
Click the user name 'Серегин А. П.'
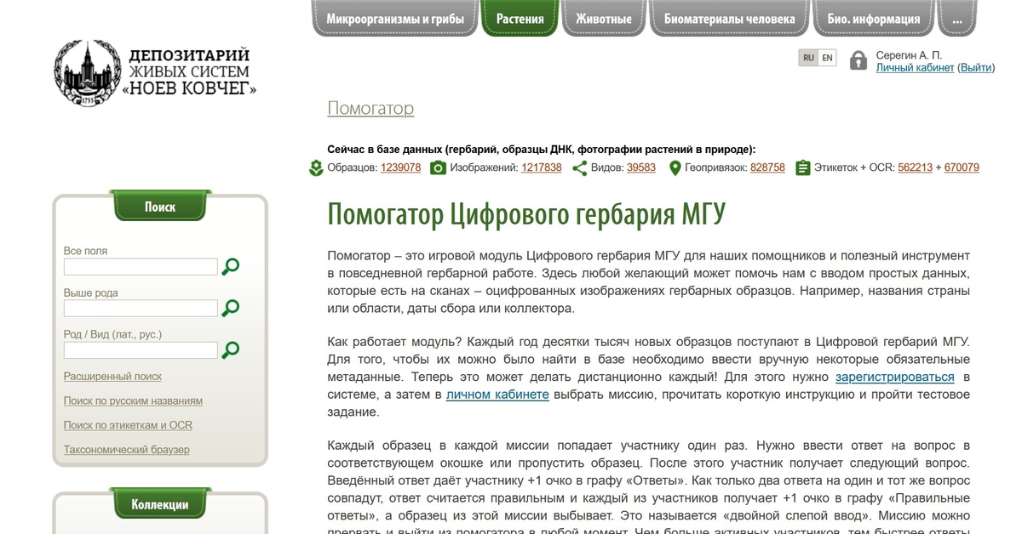[909, 55]
